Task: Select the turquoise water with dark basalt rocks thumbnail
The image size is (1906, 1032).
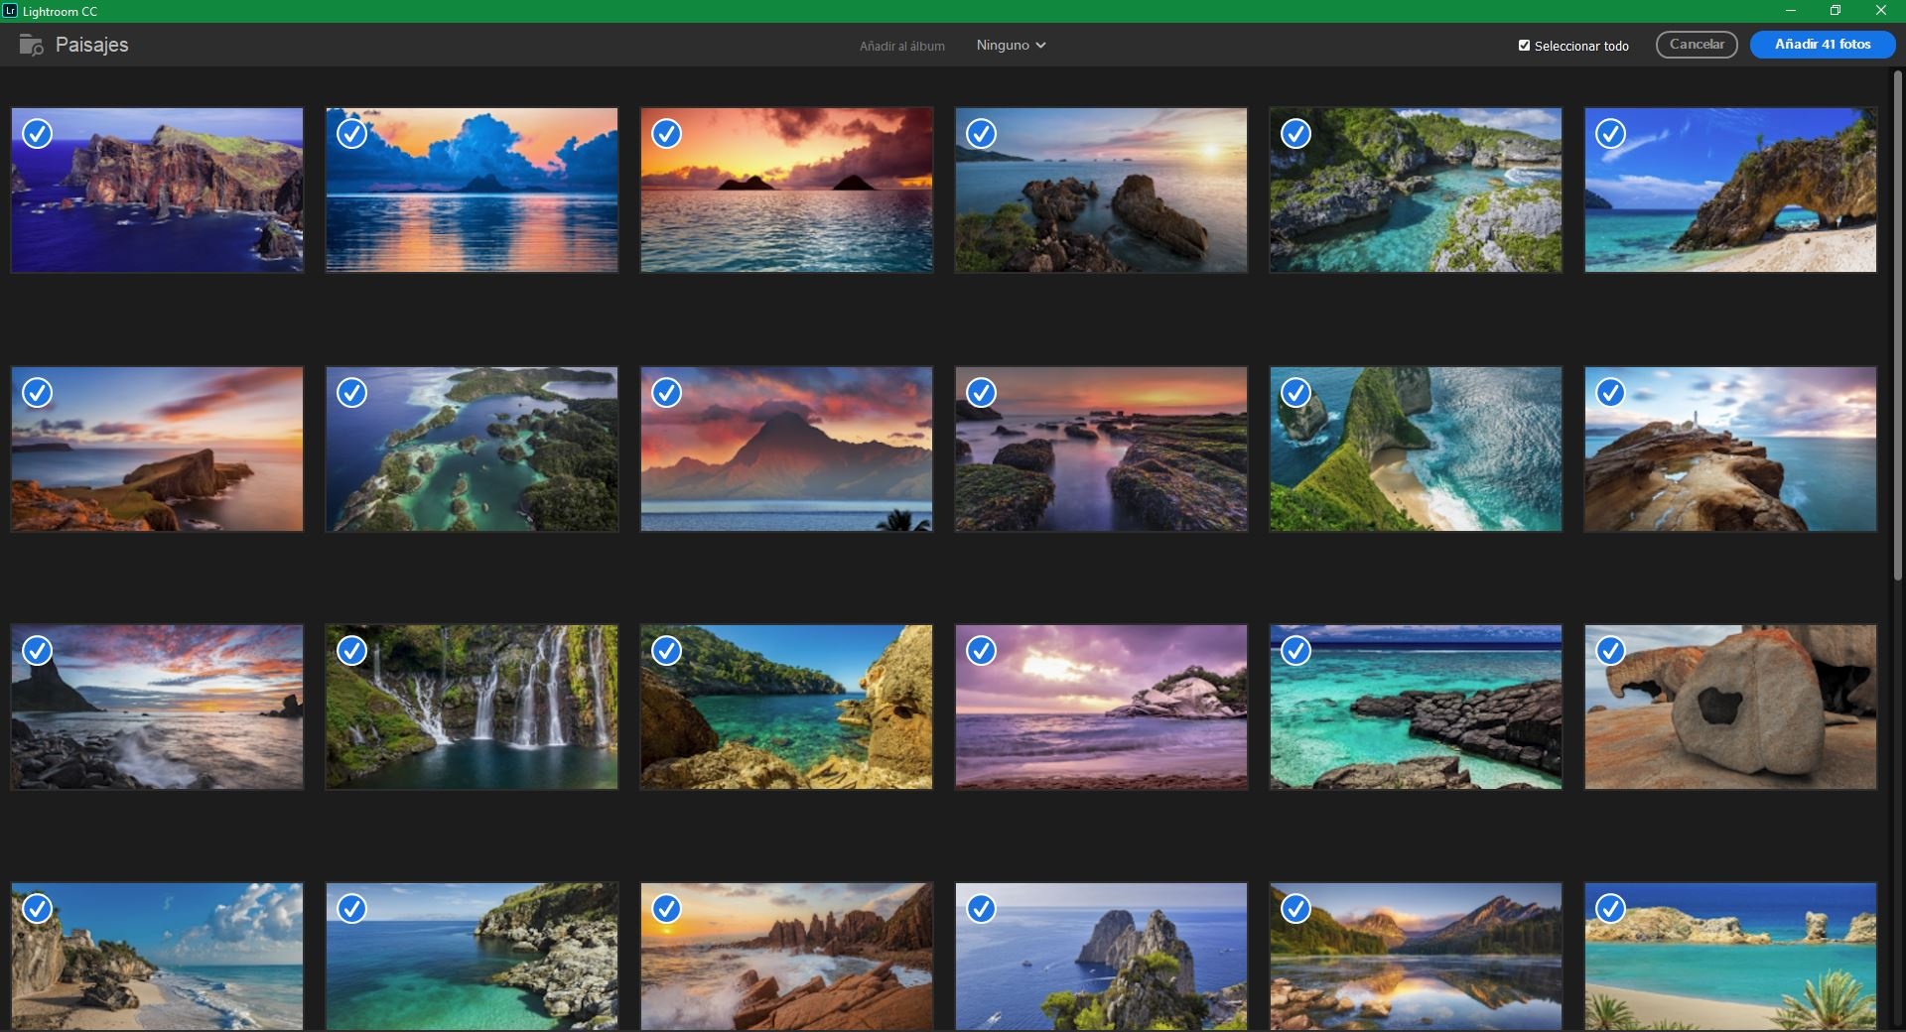Action: coord(1416,708)
